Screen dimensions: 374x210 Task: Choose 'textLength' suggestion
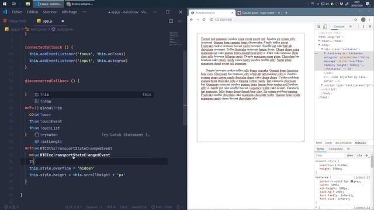coord(93,141)
